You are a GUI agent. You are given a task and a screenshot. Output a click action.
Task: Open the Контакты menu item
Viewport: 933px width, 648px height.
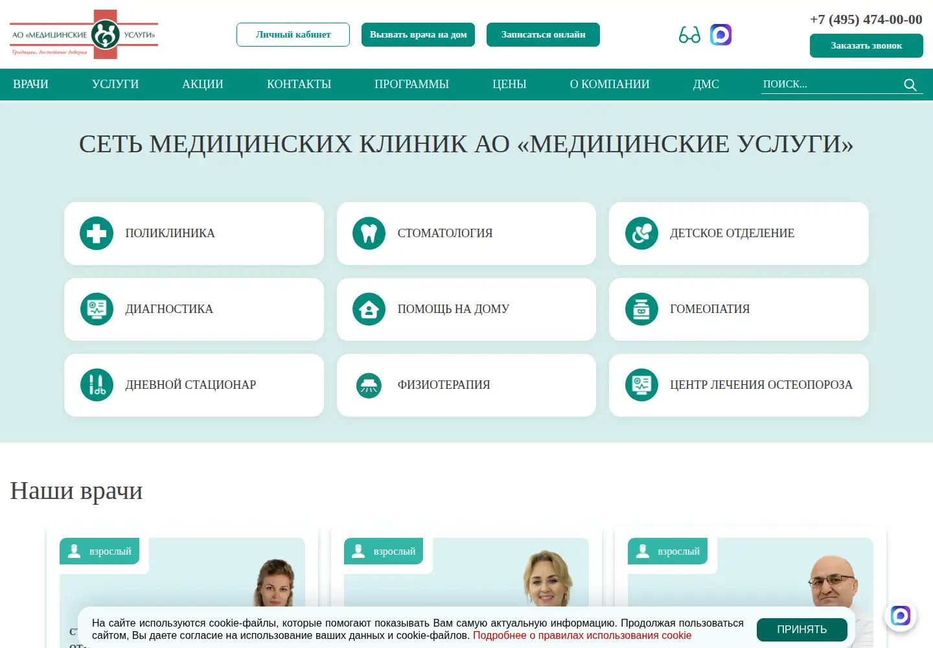click(x=299, y=84)
